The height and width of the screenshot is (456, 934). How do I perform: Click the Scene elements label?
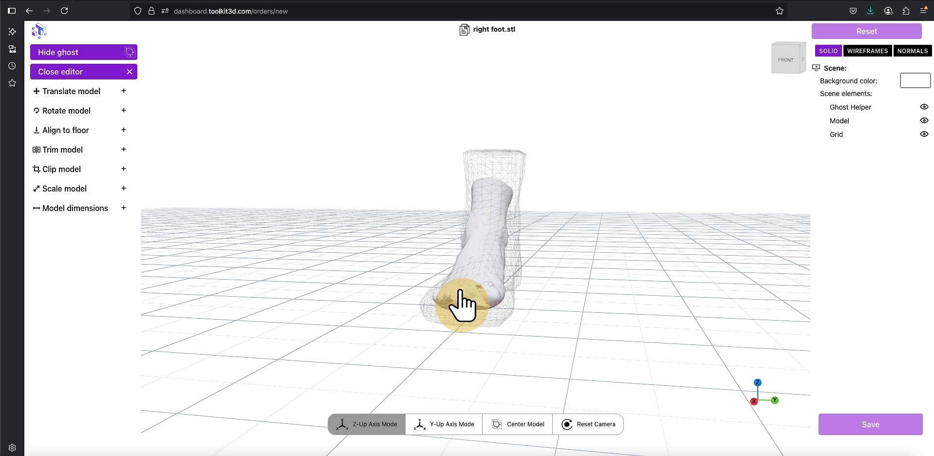846,94
